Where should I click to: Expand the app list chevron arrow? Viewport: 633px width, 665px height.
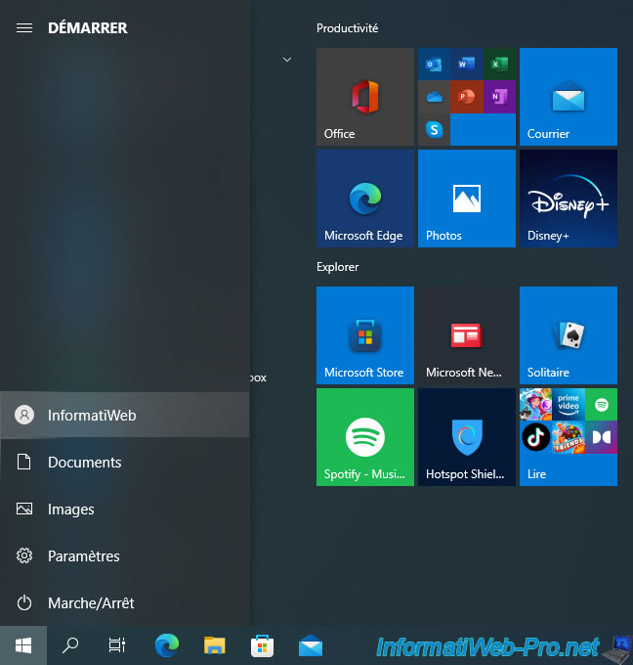287,60
